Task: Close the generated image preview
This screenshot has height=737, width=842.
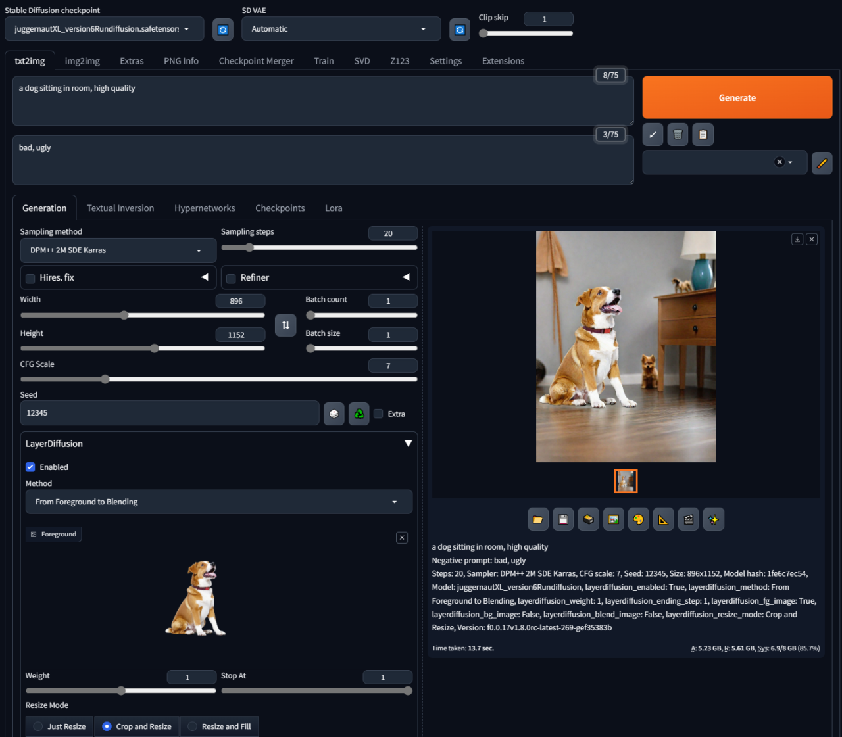Action: (x=812, y=239)
